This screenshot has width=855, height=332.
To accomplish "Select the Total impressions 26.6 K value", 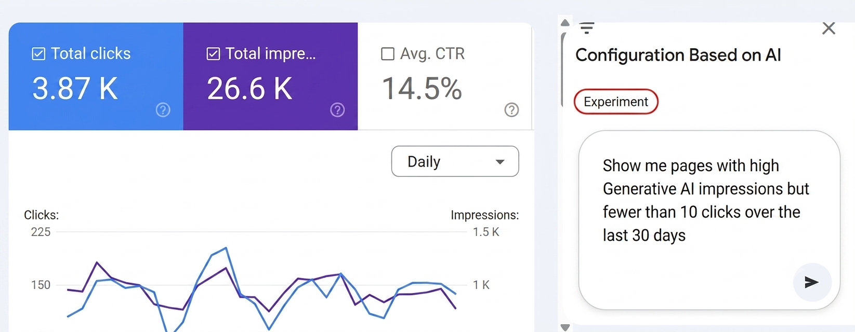I will tap(249, 89).
